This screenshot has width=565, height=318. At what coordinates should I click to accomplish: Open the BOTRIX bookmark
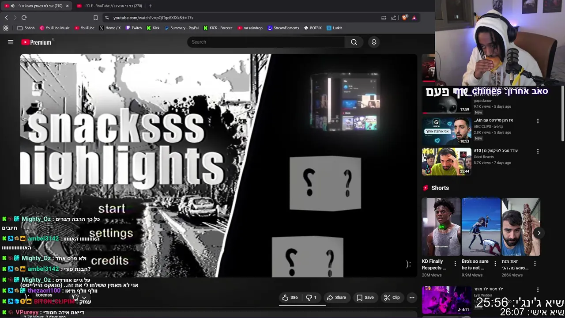coord(313,28)
